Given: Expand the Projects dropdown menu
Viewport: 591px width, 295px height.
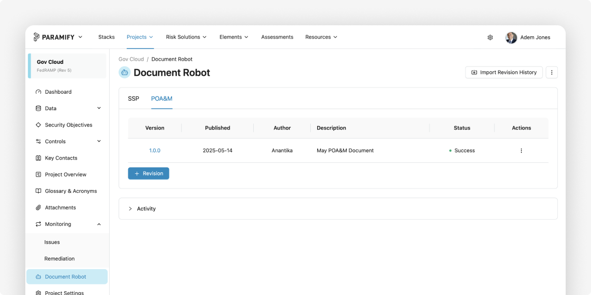Looking at the screenshot, I should click(x=140, y=37).
